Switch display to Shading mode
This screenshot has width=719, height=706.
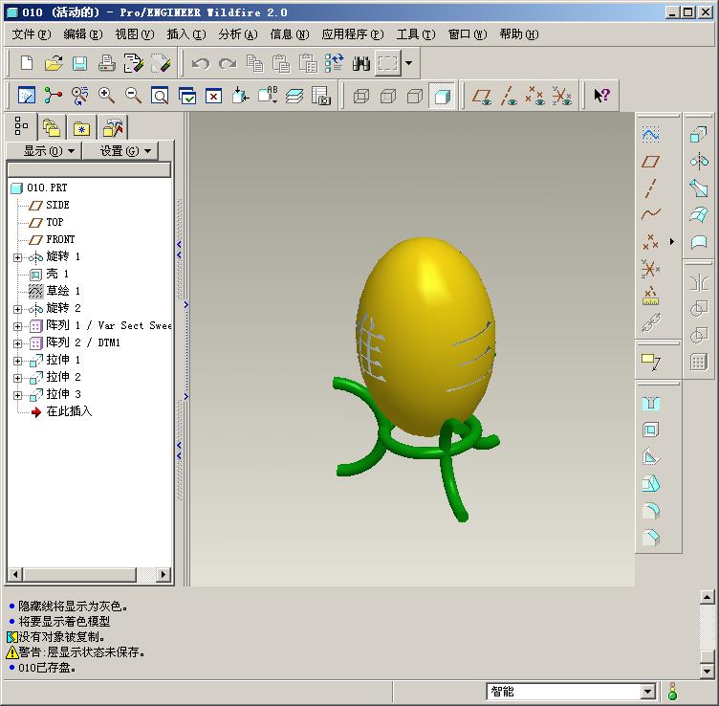pyautogui.click(x=442, y=96)
